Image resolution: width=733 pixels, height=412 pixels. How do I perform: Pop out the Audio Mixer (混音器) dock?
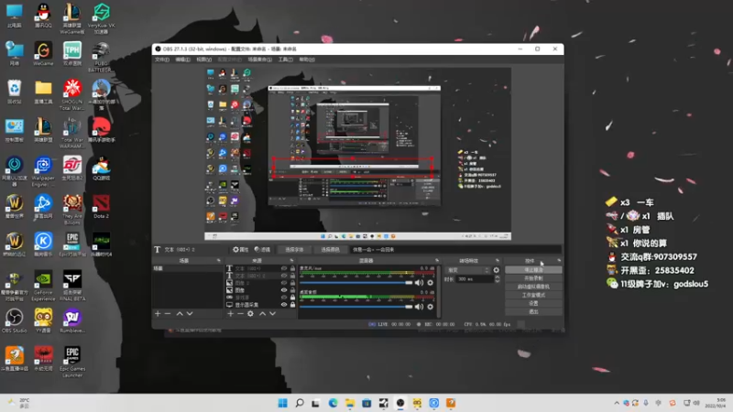[x=437, y=261]
